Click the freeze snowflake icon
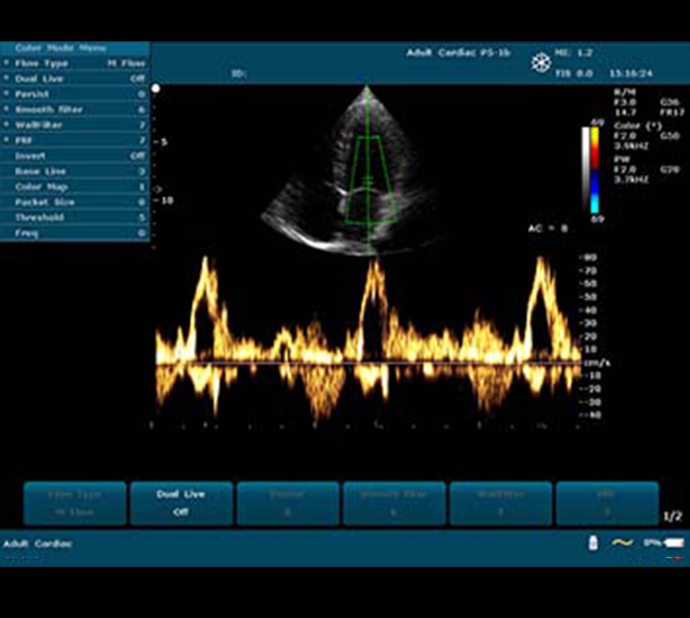This screenshot has height=618, width=690. tap(541, 62)
